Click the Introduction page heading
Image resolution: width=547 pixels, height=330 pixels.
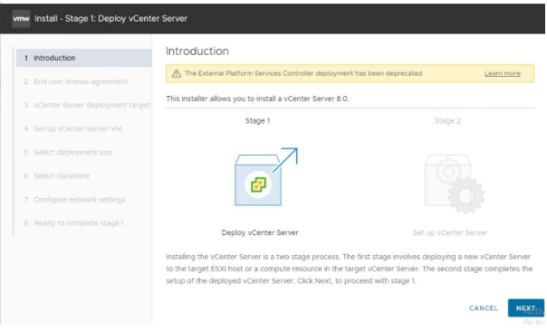(x=197, y=52)
